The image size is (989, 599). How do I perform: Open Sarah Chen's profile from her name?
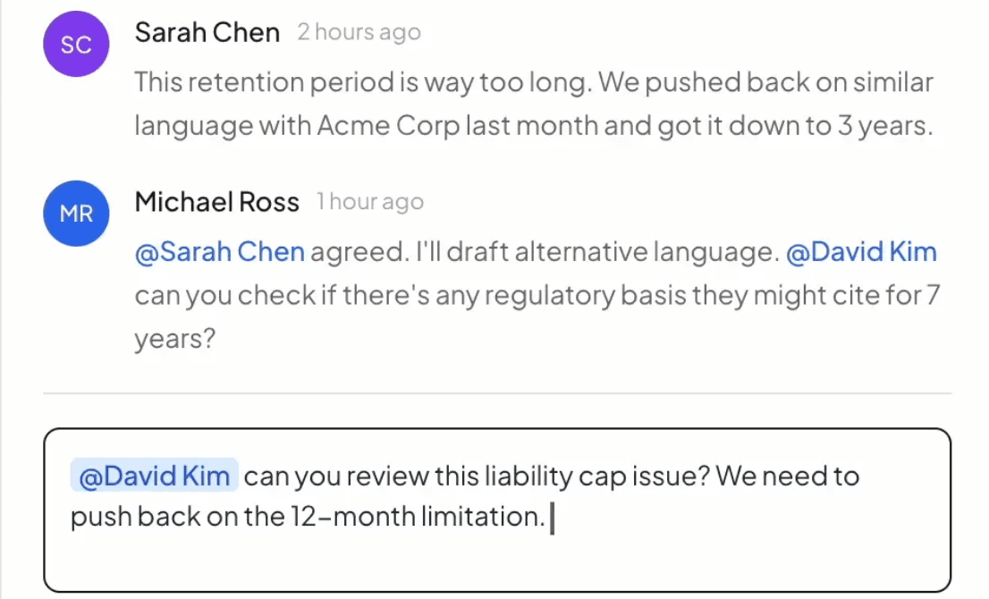207,33
